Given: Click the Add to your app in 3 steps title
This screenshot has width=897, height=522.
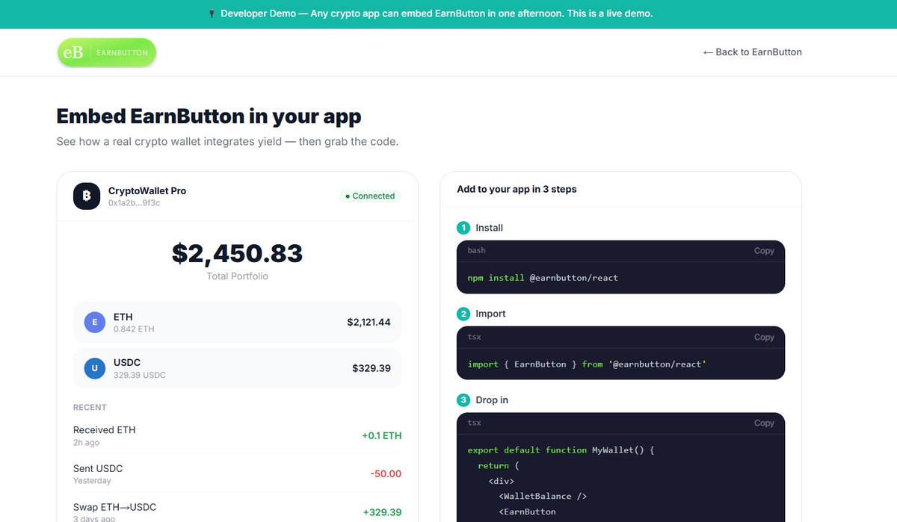Looking at the screenshot, I should (x=517, y=190).
